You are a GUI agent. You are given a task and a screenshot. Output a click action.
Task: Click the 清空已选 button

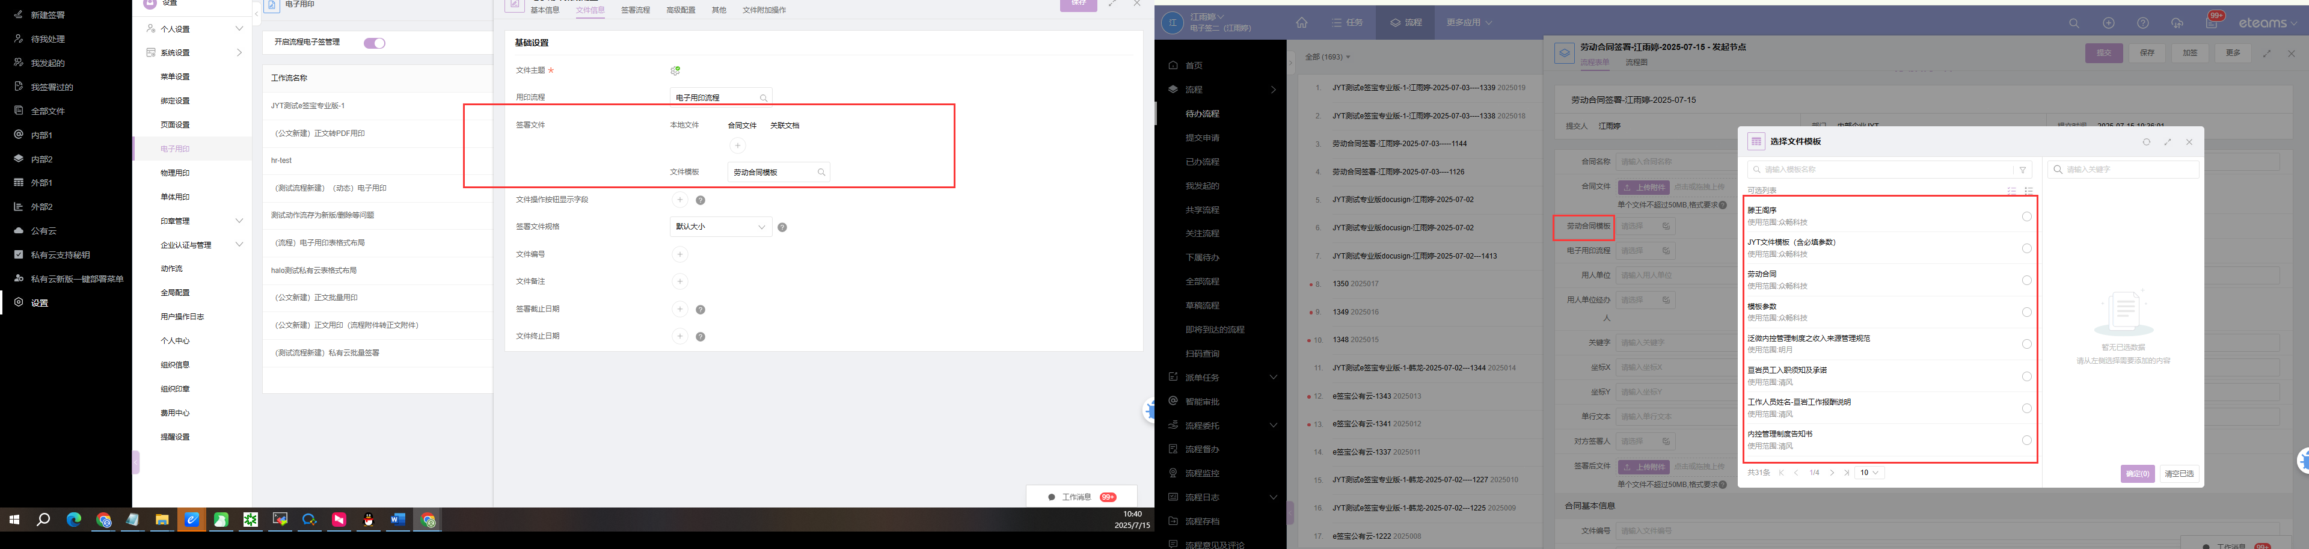[x=2179, y=474]
